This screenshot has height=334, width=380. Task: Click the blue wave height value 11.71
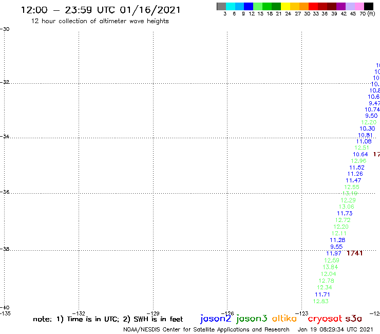pos(322,294)
